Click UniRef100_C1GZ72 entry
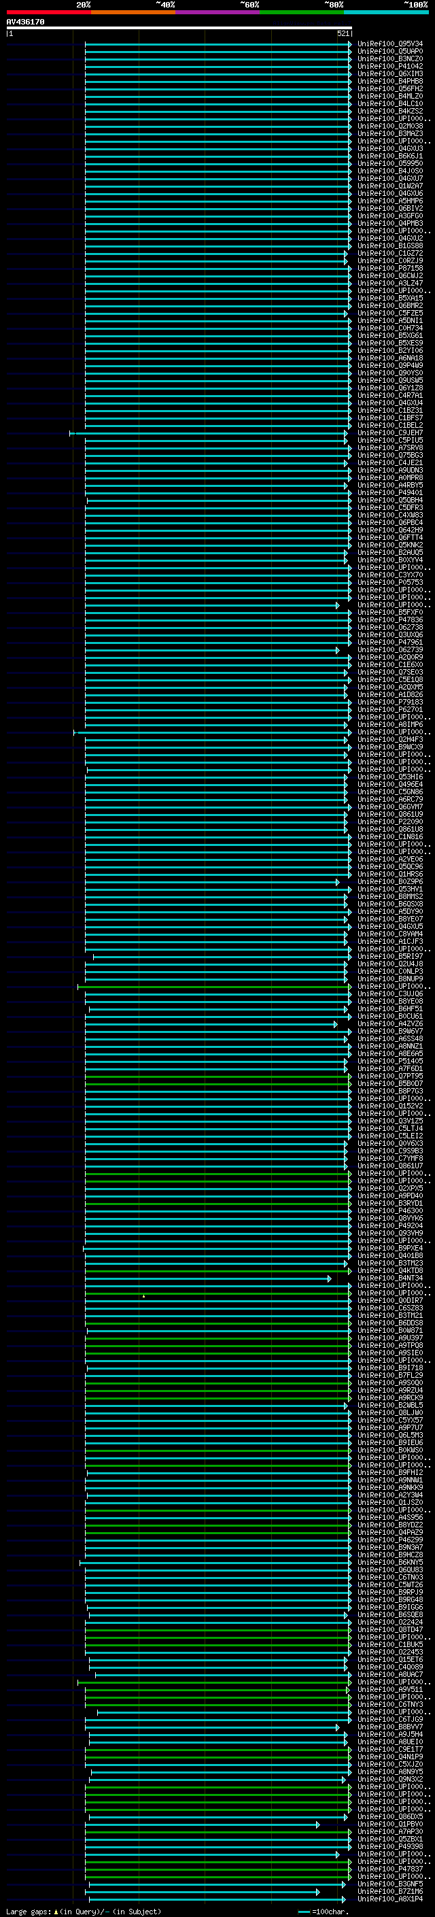 (389, 254)
